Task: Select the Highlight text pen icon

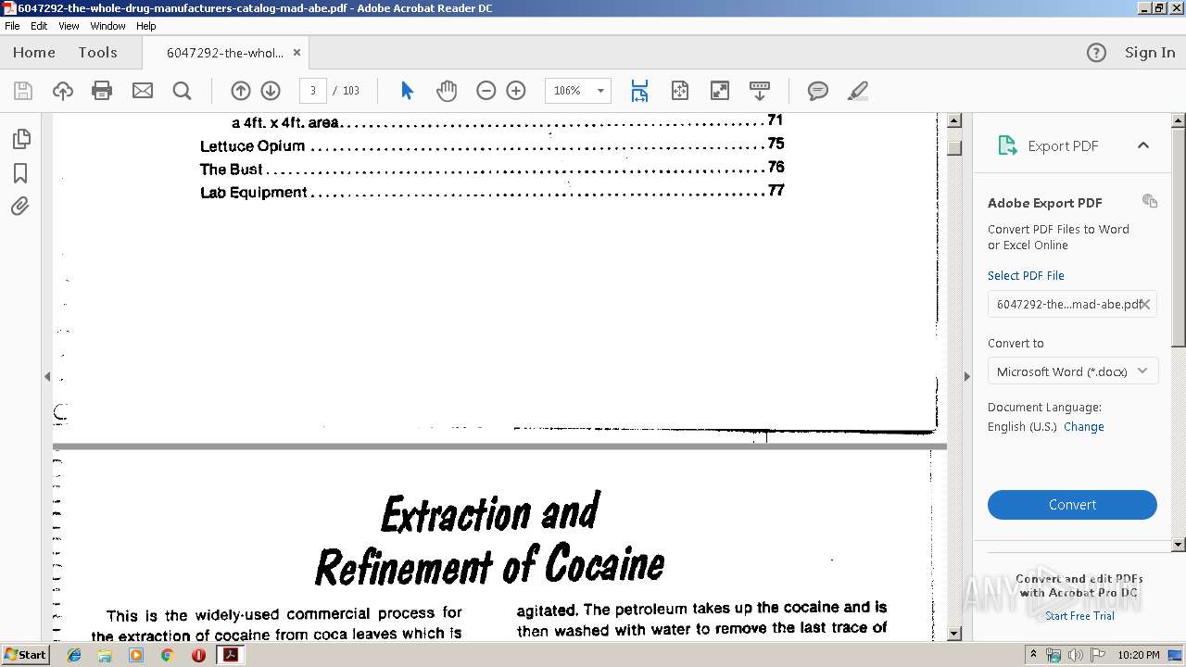Action: (858, 91)
